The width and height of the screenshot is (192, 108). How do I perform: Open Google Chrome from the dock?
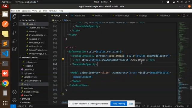tap(5, 83)
